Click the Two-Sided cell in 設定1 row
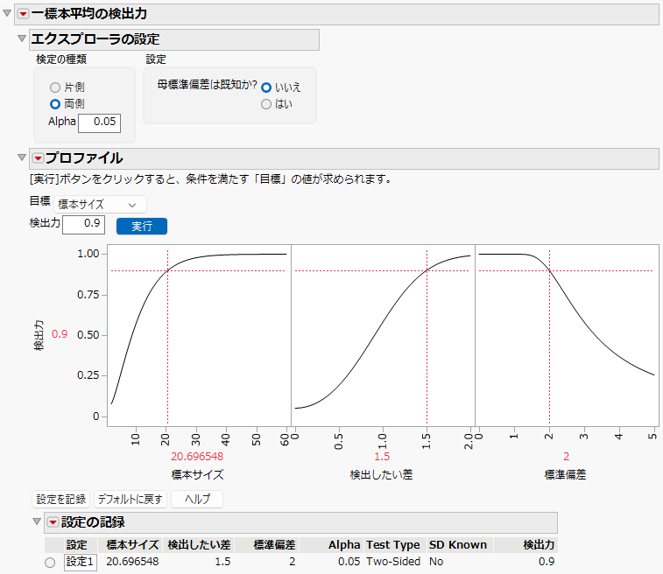 click(x=393, y=562)
